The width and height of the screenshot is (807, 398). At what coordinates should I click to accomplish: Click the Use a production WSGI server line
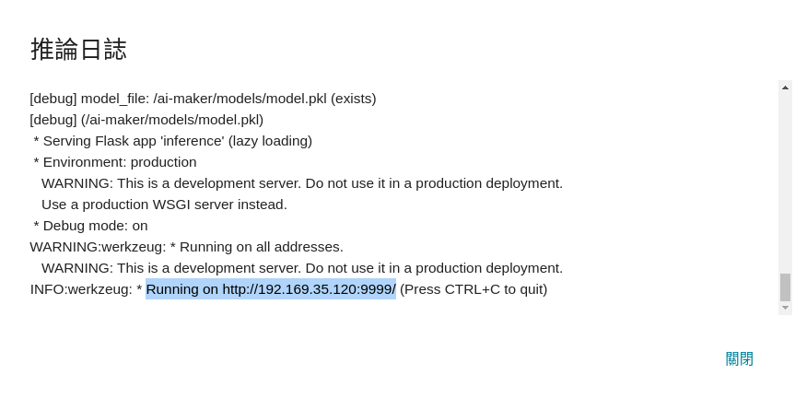164,205
